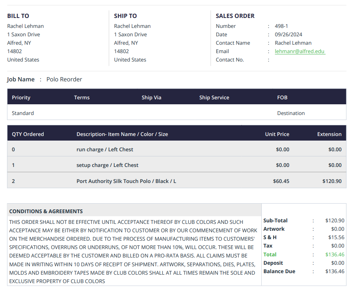Click the Priority column header
Viewport: 349px width, 293px height.
point(21,97)
